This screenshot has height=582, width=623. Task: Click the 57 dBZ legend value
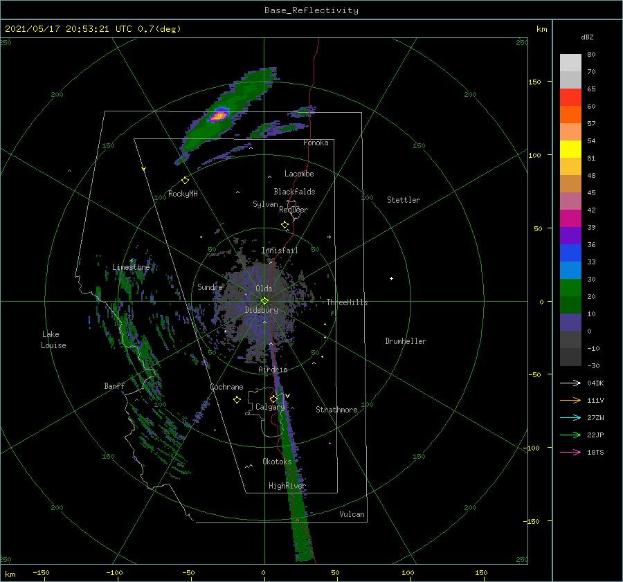(591, 124)
